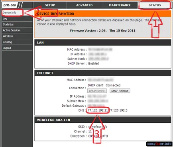Image resolution: width=173 pixels, height=147 pixels.
Task: Click the Firmware Version 2.06 text
Action: [x=102, y=31]
